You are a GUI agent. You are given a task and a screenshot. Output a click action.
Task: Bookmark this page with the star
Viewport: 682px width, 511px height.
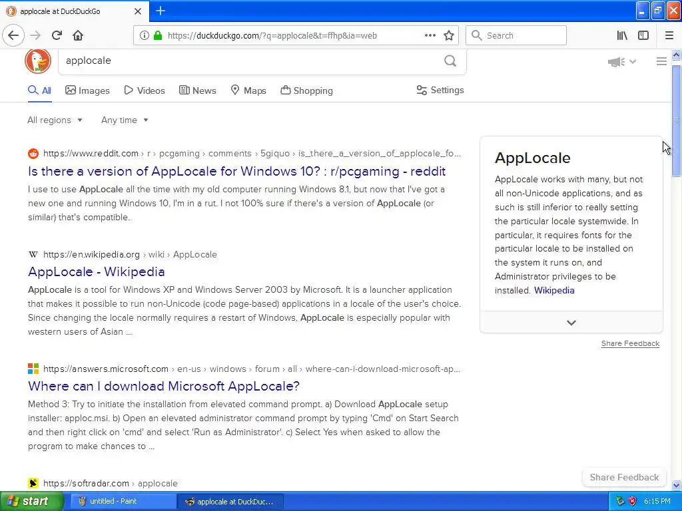click(449, 35)
